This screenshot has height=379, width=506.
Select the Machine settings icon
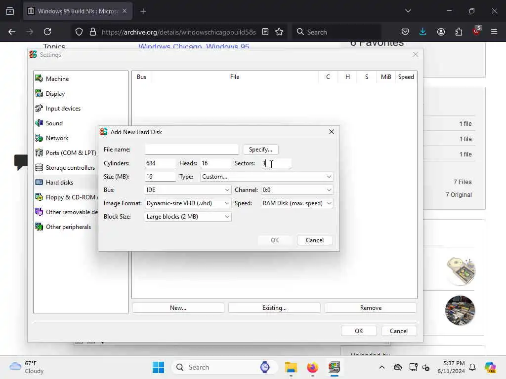tap(39, 78)
